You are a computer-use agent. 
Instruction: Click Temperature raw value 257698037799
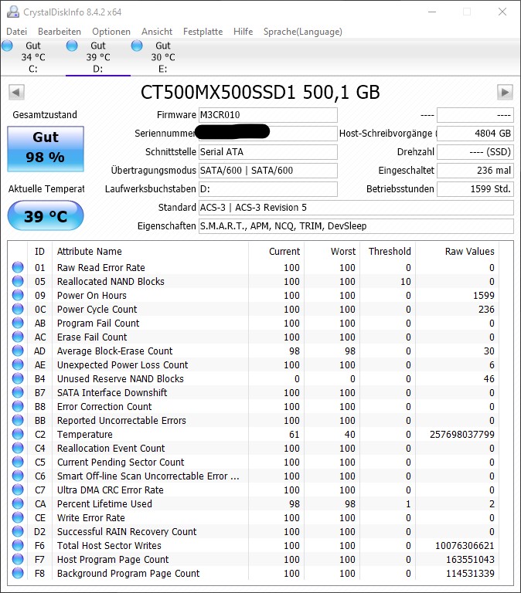462,434
